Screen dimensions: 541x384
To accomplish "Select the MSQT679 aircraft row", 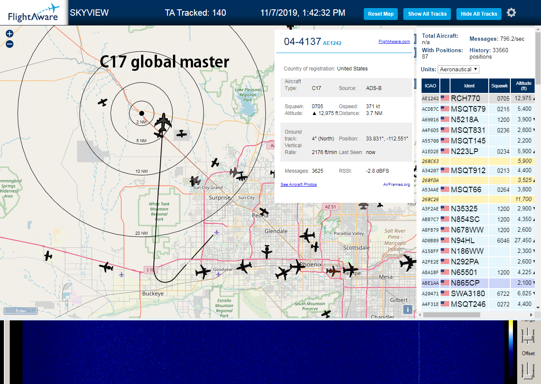I will pos(479,109).
